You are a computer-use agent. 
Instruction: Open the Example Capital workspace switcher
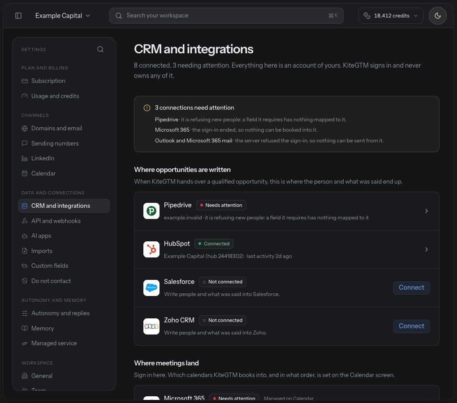pyautogui.click(x=62, y=15)
